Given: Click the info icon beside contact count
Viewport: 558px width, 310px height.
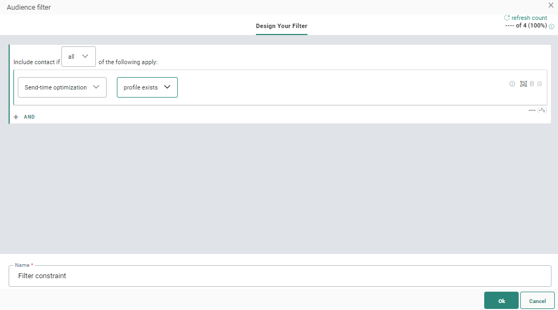Looking at the screenshot, I should tap(552, 26).
